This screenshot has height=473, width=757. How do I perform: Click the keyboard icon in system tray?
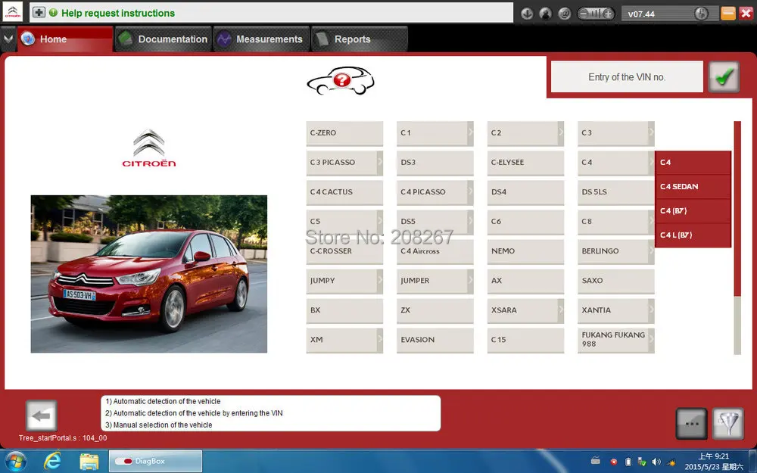[596, 461]
